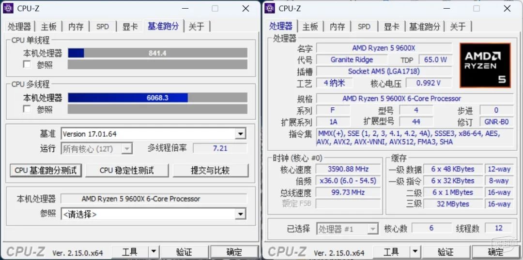Click empty 参照 bar under CPU 单线程
Viewport: 523px width, 260px height.
click(x=157, y=64)
